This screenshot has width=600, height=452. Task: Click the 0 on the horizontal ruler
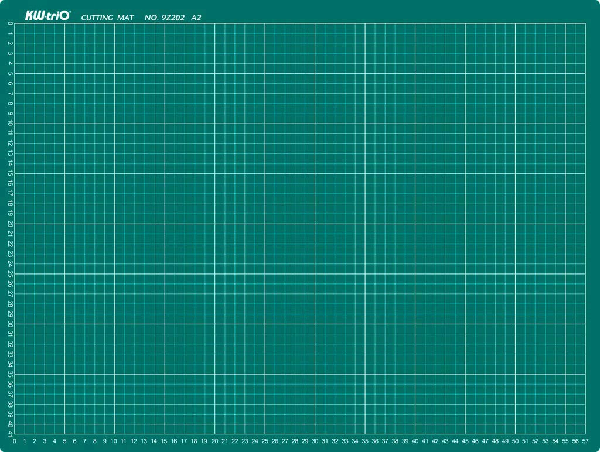15,441
